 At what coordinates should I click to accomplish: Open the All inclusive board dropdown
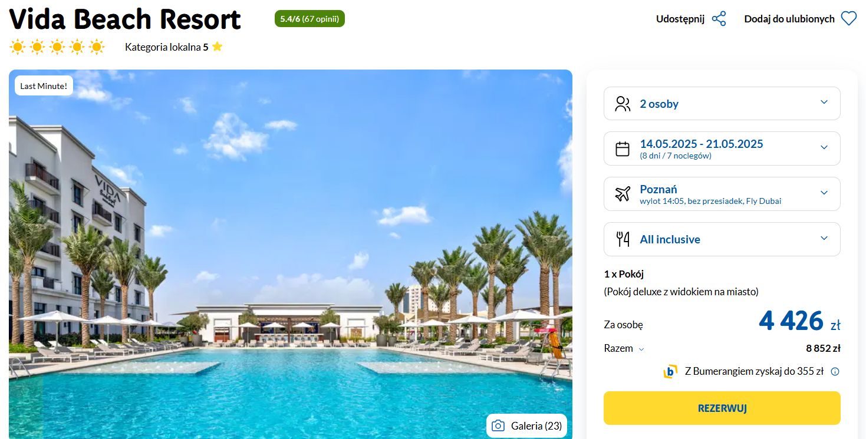(722, 239)
